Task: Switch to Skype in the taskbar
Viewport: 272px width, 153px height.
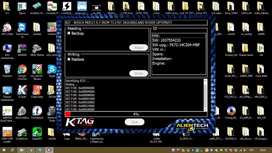Action: 40,150
